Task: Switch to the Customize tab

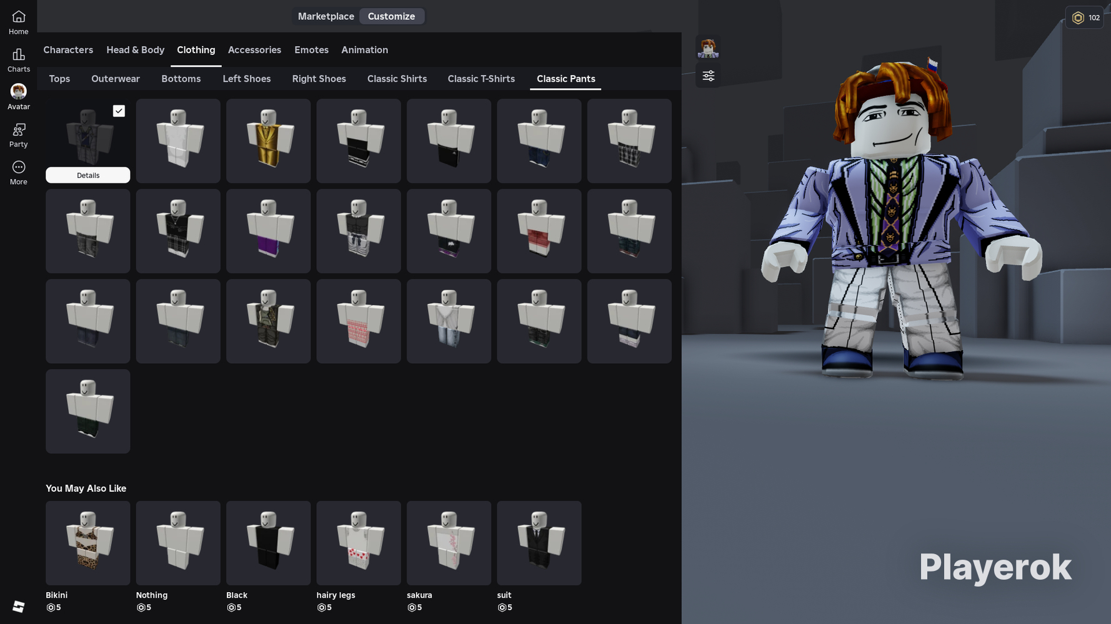Action: click(x=391, y=16)
